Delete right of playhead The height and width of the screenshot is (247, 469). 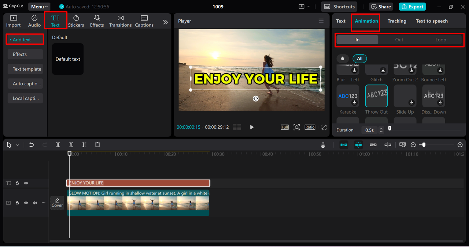click(x=84, y=145)
